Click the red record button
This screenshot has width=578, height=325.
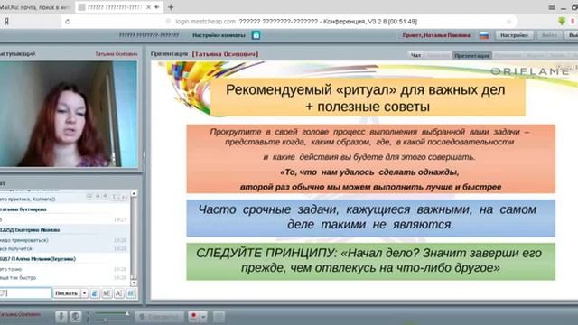click(193, 316)
